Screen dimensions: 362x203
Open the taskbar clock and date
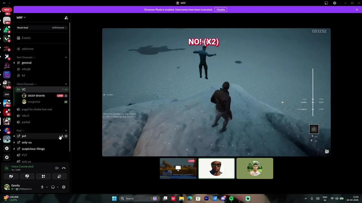(x=352, y=198)
